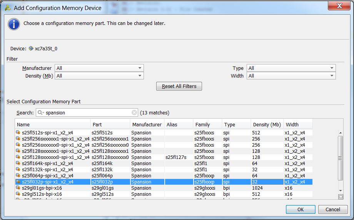
Task: Click the s25fl1 family cell of s25fl164k
Action: pyautogui.click(x=208, y=163)
